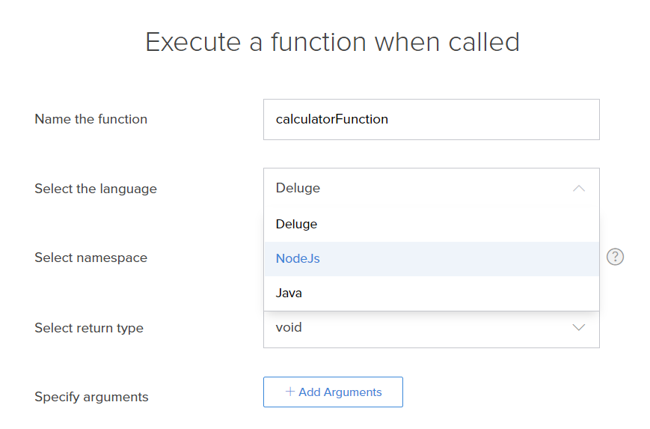This screenshot has width=650, height=429.
Task: Click the Add Arguments label text
Action: [x=340, y=392]
